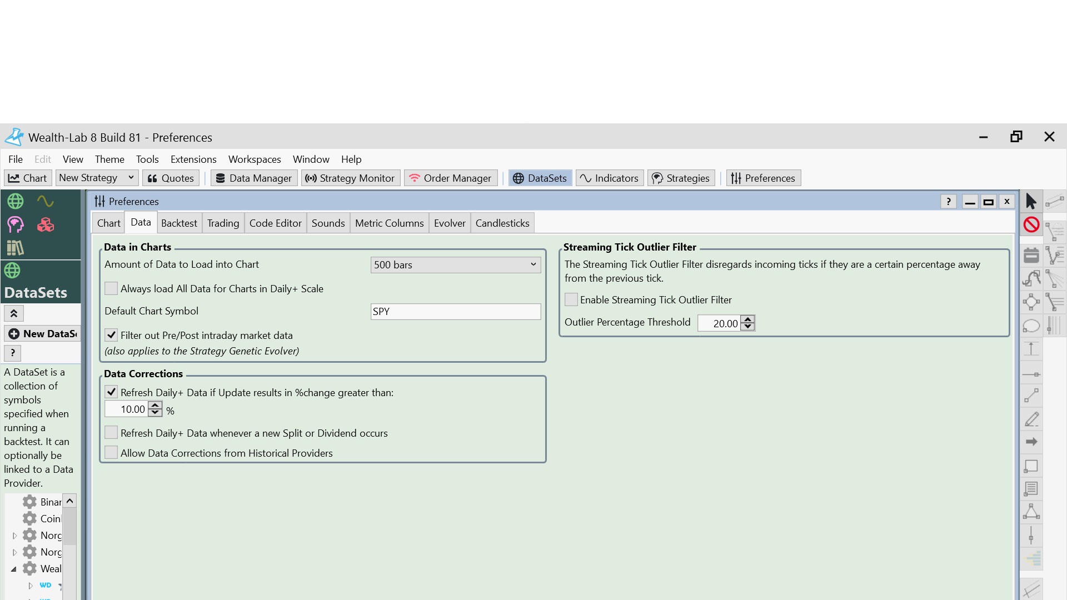1067x600 pixels.
Task: Click the 10.00 percent change input field
Action: coord(127,409)
